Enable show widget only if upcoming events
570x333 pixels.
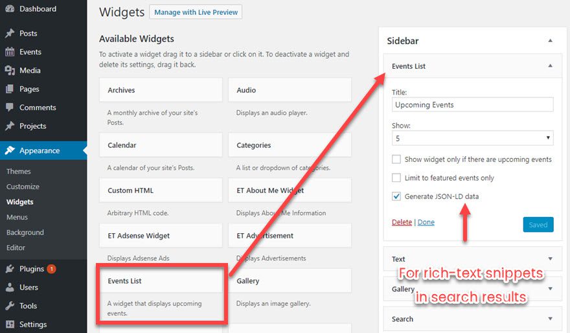pos(396,159)
